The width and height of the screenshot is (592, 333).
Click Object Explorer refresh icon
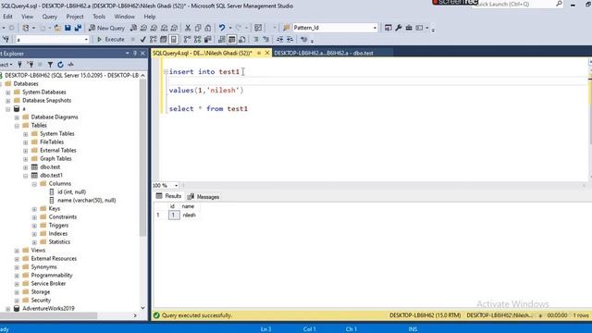60,65
